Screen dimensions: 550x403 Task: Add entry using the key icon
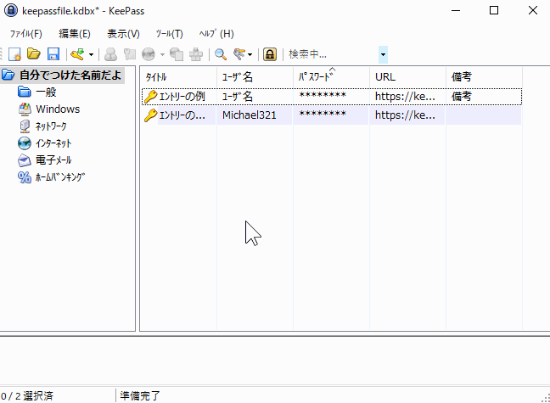(77, 54)
